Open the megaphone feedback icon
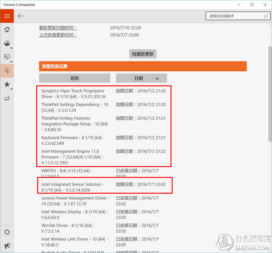272x253 pixels. [7, 246]
